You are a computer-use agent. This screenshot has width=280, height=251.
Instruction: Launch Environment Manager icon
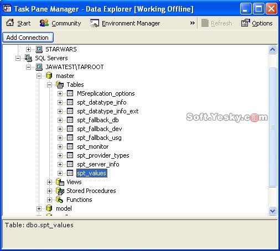click(x=95, y=23)
